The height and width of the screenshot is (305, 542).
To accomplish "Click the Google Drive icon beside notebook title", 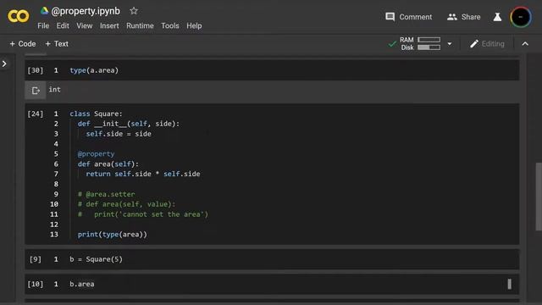I will [x=44, y=11].
